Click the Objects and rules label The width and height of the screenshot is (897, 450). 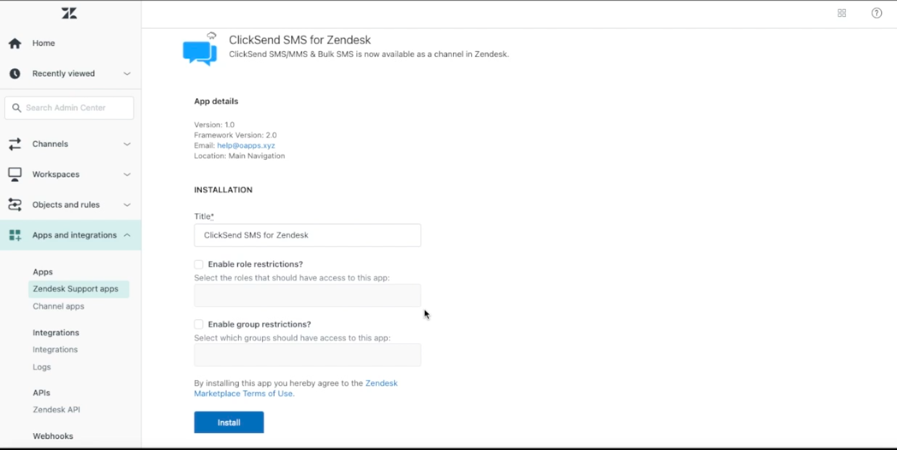tap(66, 204)
